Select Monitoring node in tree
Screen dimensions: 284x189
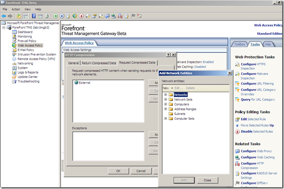pyautogui.click(x=25, y=37)
